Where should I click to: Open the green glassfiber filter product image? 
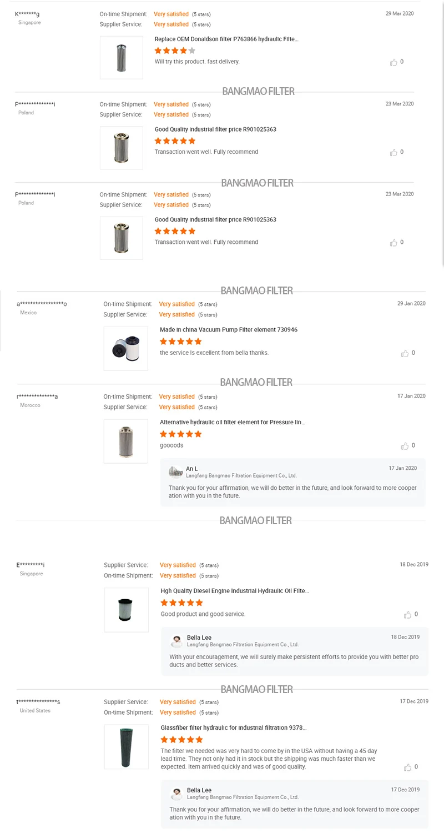pos(126,747)
